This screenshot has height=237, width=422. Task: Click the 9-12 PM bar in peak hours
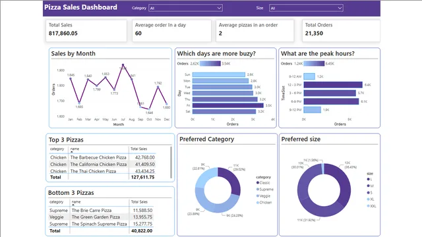[312, 110]
